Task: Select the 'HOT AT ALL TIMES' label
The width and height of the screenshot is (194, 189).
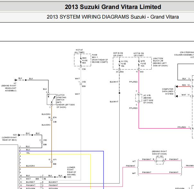Action: 79,51
